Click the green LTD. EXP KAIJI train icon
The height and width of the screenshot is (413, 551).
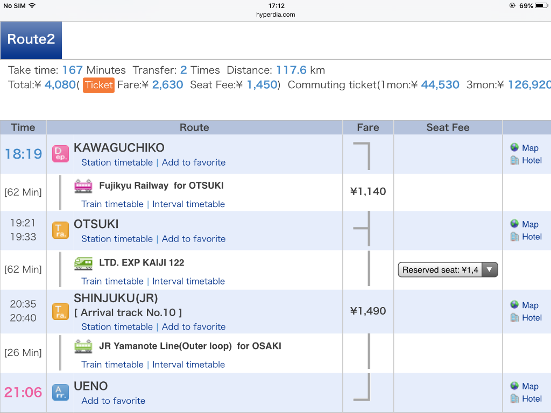83,263
